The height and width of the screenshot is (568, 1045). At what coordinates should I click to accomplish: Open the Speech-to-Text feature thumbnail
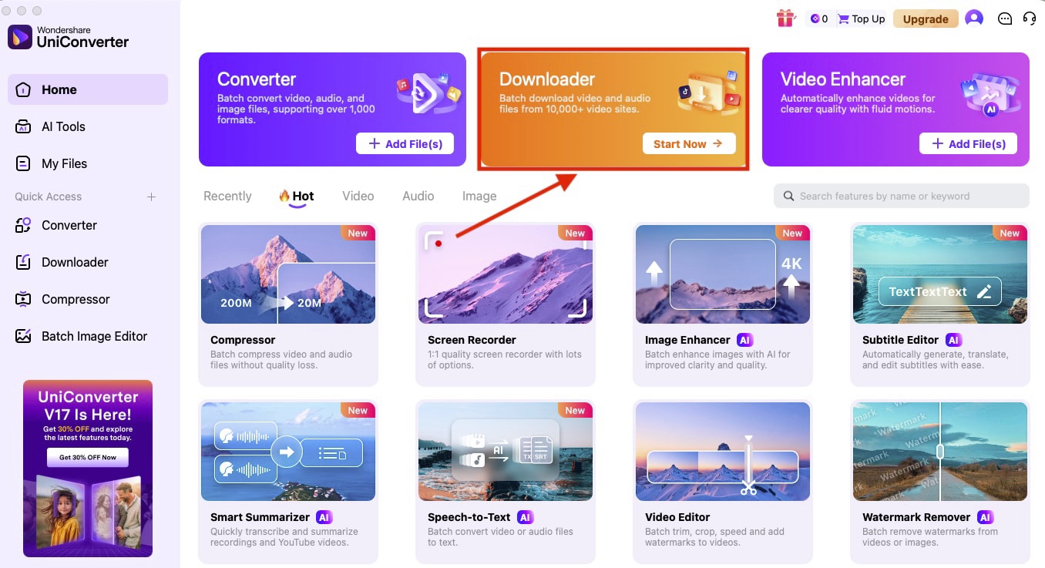click(506, 452)
